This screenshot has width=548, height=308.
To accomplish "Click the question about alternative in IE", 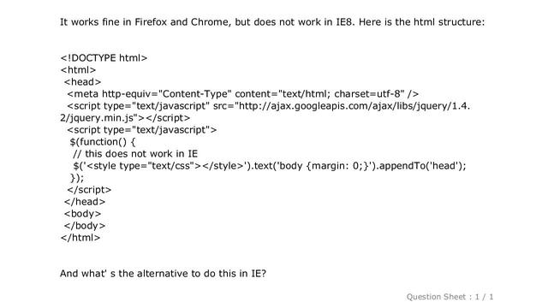I will click(163, 274).
